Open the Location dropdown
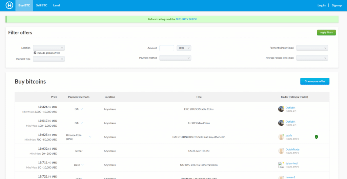 tap(49, 48)
